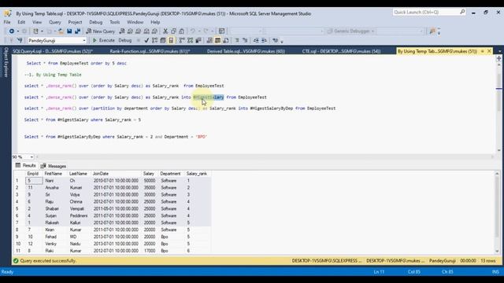Click the Quick Launch search field

coord(429,13)
